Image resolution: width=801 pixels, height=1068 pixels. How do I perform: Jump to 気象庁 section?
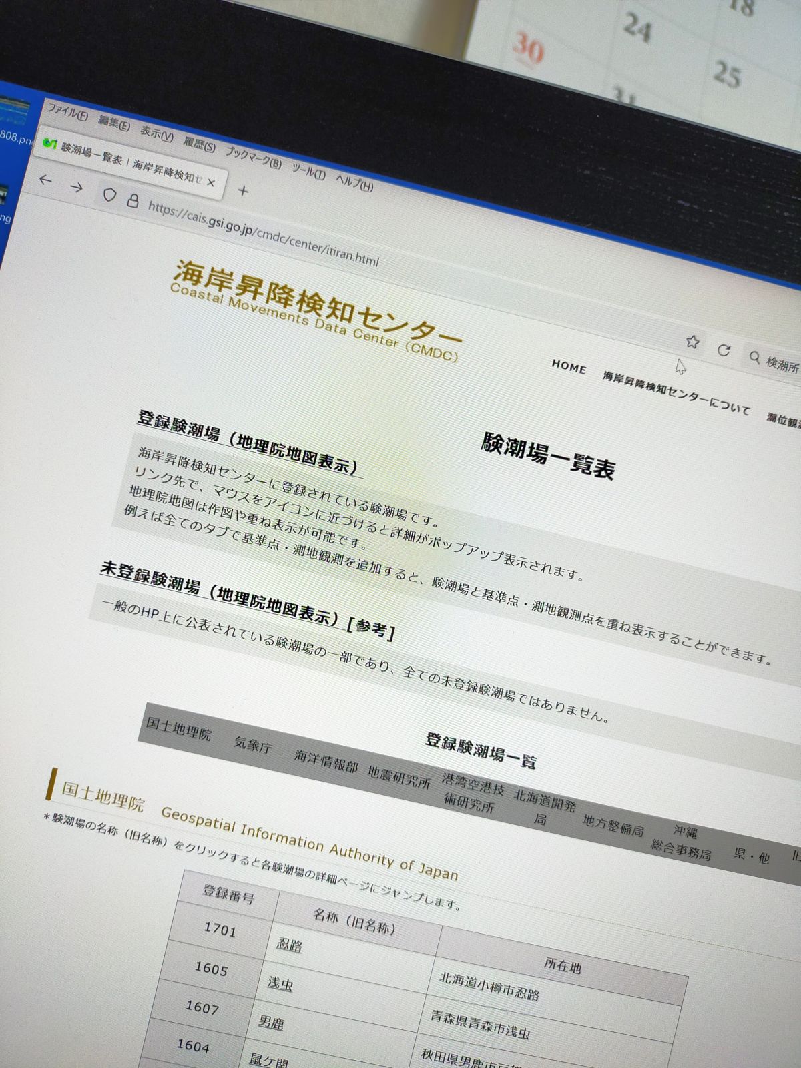(x=253, y=745)
